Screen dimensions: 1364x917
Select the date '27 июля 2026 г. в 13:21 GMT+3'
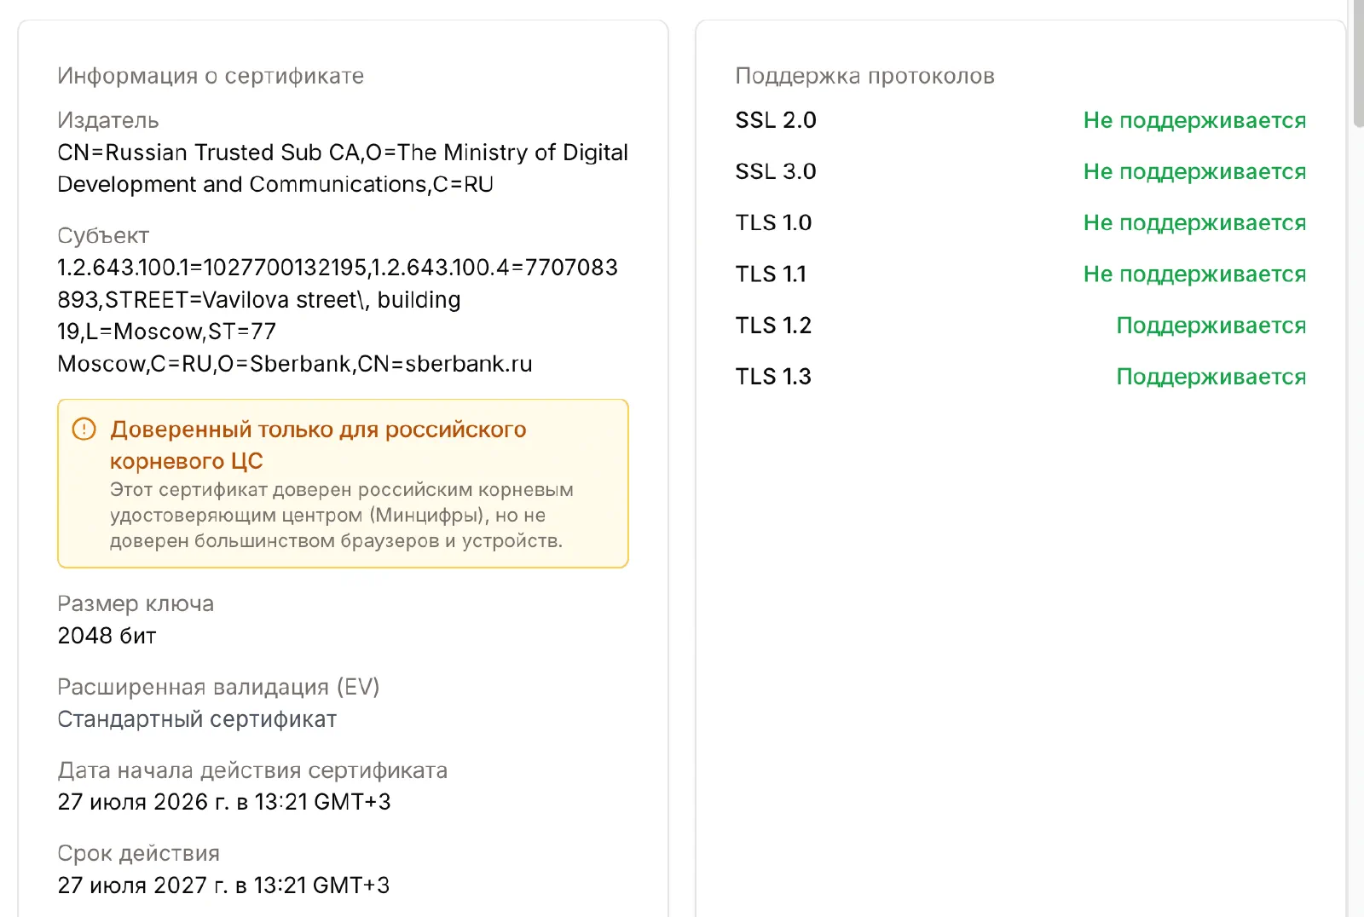pyautogui.click(x=224, y=802)
